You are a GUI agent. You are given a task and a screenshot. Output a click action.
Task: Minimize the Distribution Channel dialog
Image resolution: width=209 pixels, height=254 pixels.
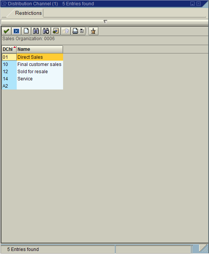pyautogui.click(x=192, y=3)
